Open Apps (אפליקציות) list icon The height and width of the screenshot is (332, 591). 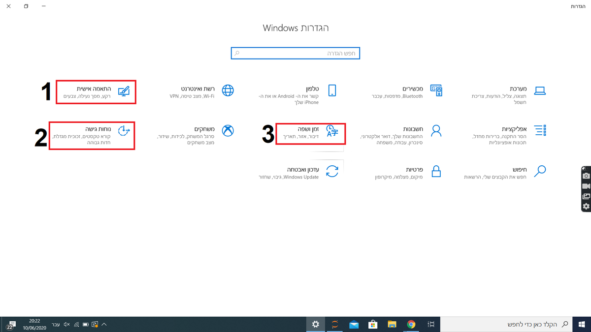pyautogui.click(x=540, y=130)
